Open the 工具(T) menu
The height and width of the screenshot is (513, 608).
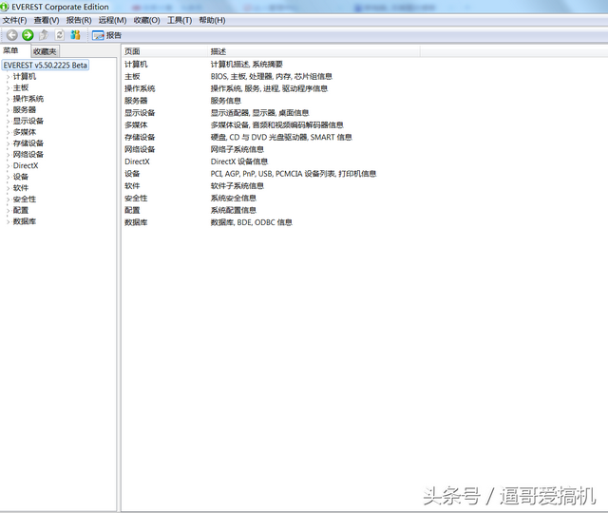180,20
